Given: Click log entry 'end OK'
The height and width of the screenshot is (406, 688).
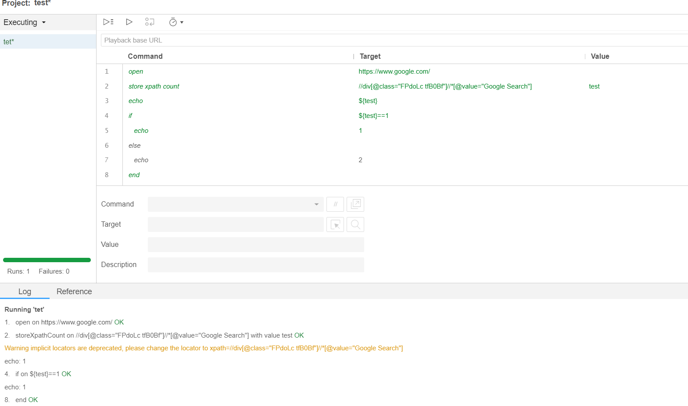Looking at the screenshot, I should pyautogui.click(x=21, y=400).
